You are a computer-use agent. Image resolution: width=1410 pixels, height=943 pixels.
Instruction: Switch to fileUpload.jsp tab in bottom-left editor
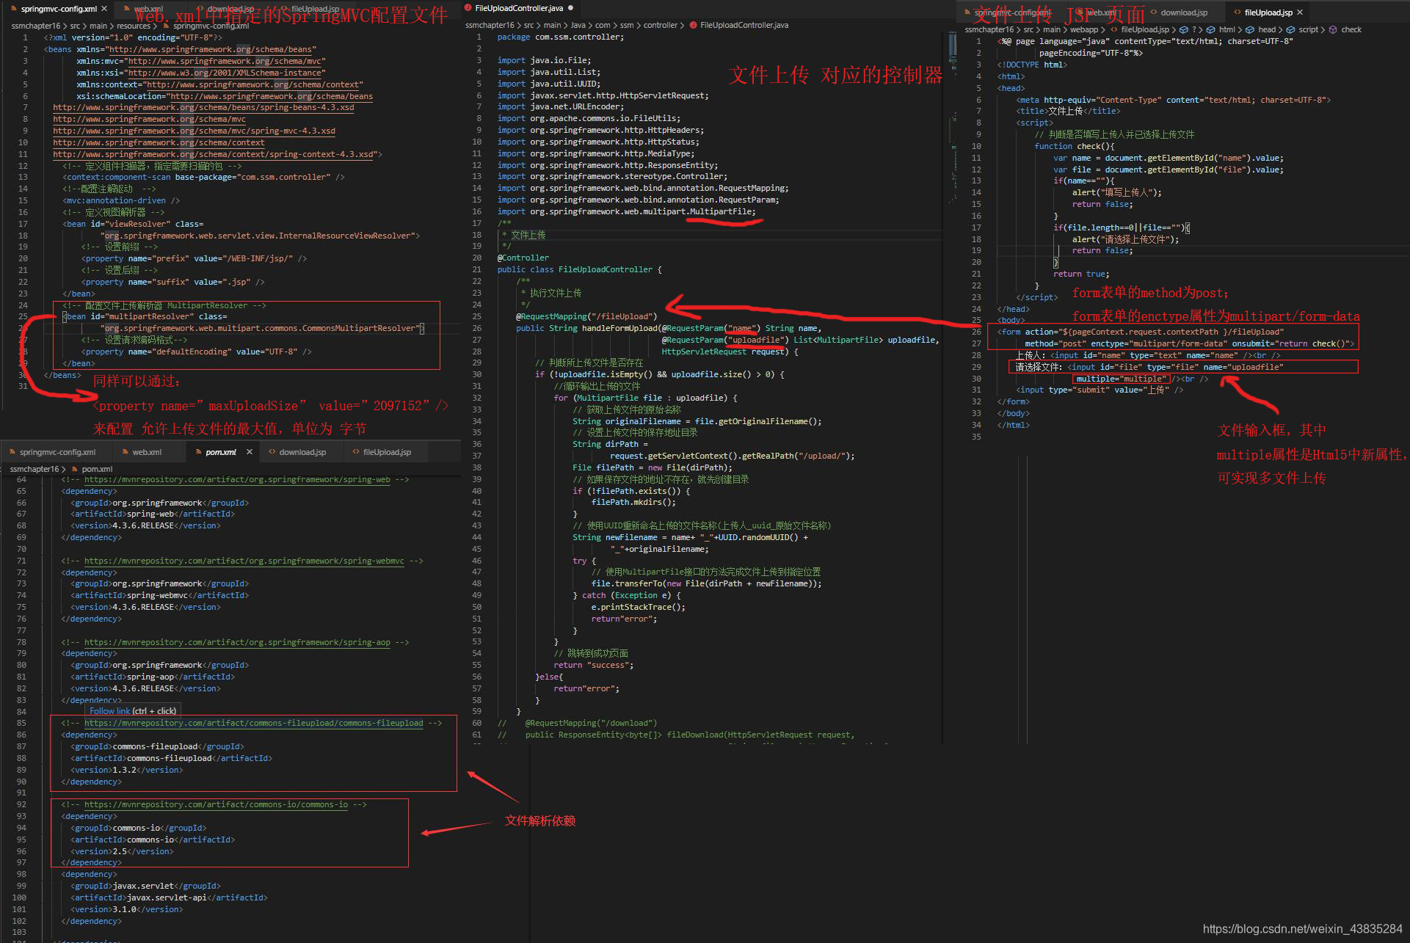(x=387, y=452)
